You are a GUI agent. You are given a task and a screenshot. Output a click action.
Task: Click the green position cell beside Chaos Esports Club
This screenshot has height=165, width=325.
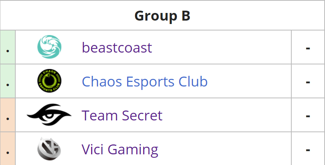[x=8, y=81]
